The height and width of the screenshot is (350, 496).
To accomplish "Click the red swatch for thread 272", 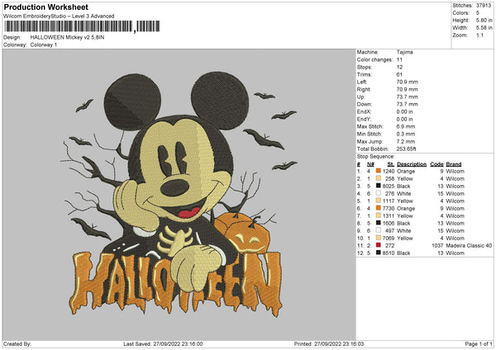I will [x=378, y=245].
